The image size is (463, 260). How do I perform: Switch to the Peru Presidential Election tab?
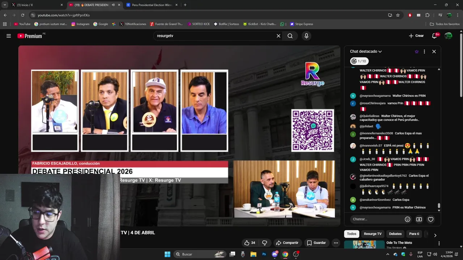pyautogui.click(x=152, y=5)
